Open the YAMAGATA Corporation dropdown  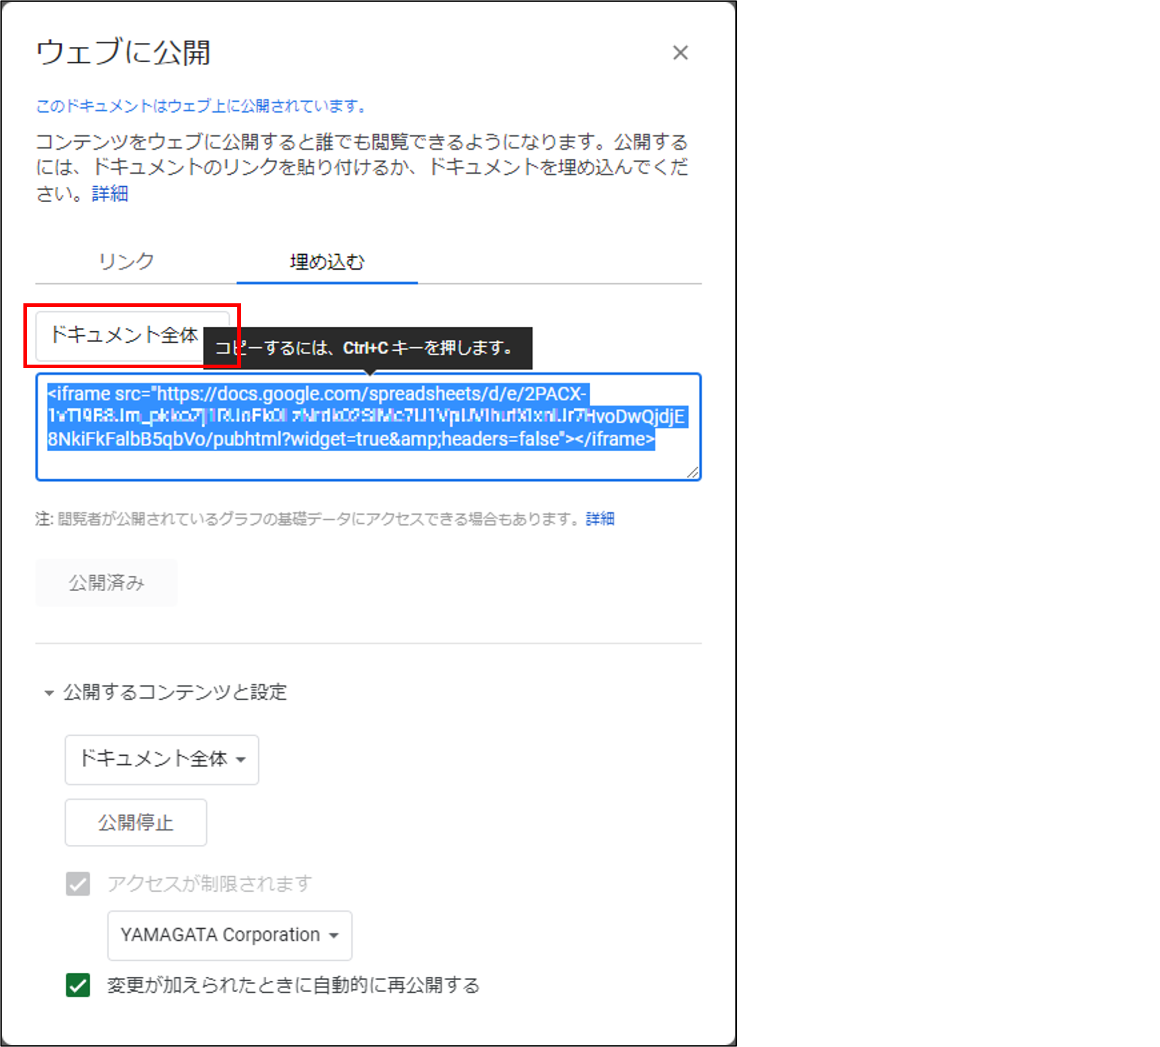(230, 935)
